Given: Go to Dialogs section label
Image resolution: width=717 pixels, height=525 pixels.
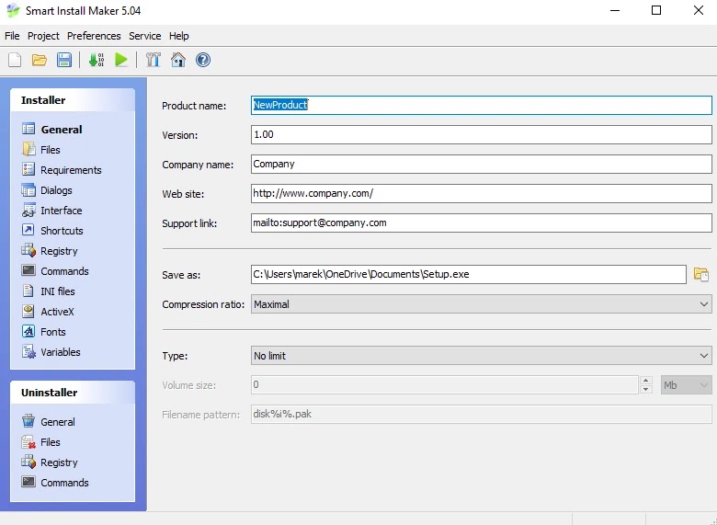Looking at the screenshot, I should tap(56, 190).
